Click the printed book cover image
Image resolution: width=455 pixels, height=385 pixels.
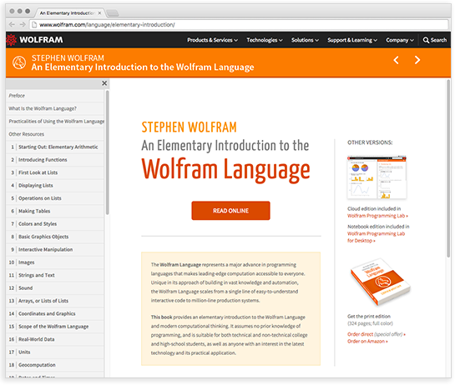[380, 282]
